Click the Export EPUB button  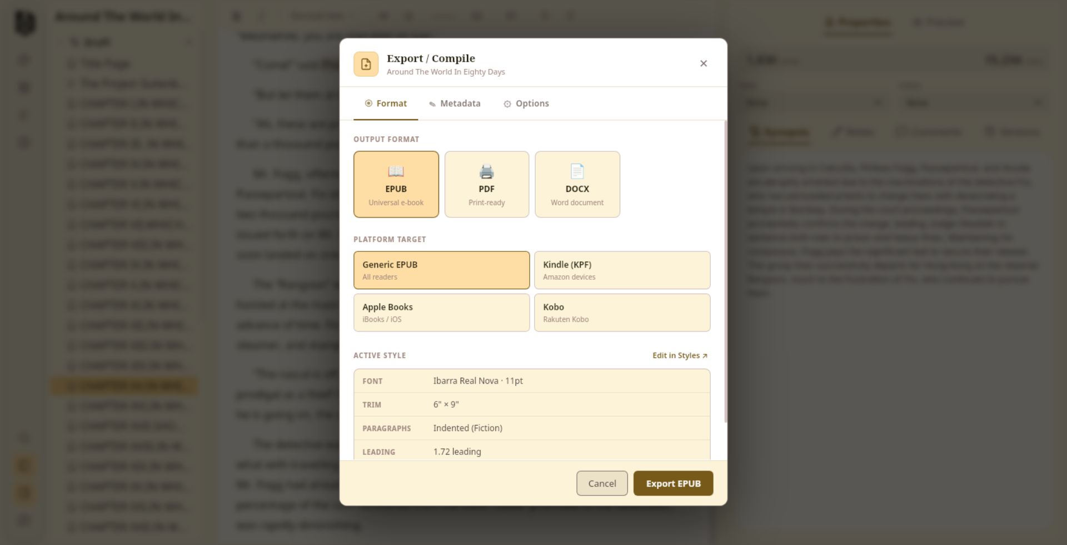tap(674, 483)
